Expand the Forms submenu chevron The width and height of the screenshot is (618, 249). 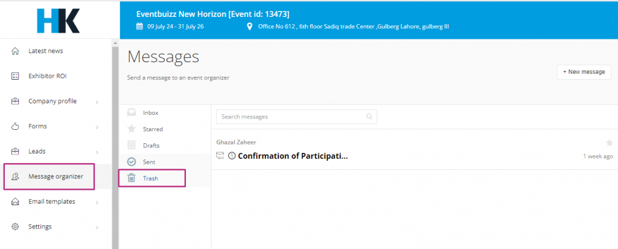click(x=97, y=127)
